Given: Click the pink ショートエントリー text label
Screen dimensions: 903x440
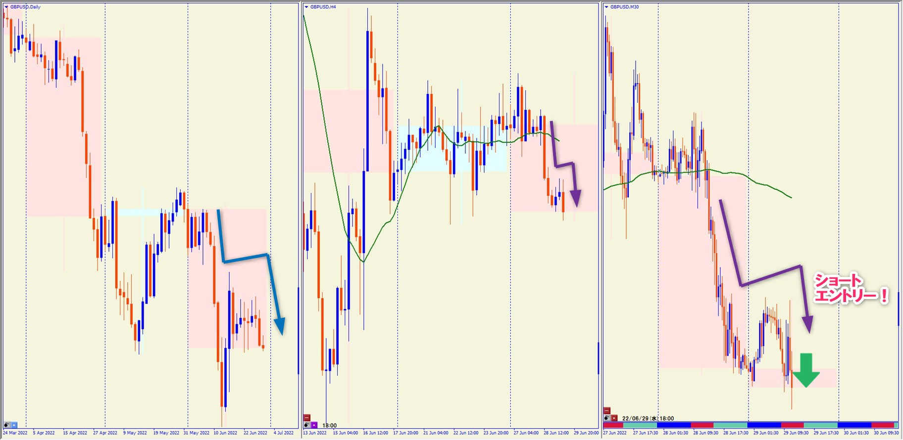Looking at the screenshot, I should [850, 288].
